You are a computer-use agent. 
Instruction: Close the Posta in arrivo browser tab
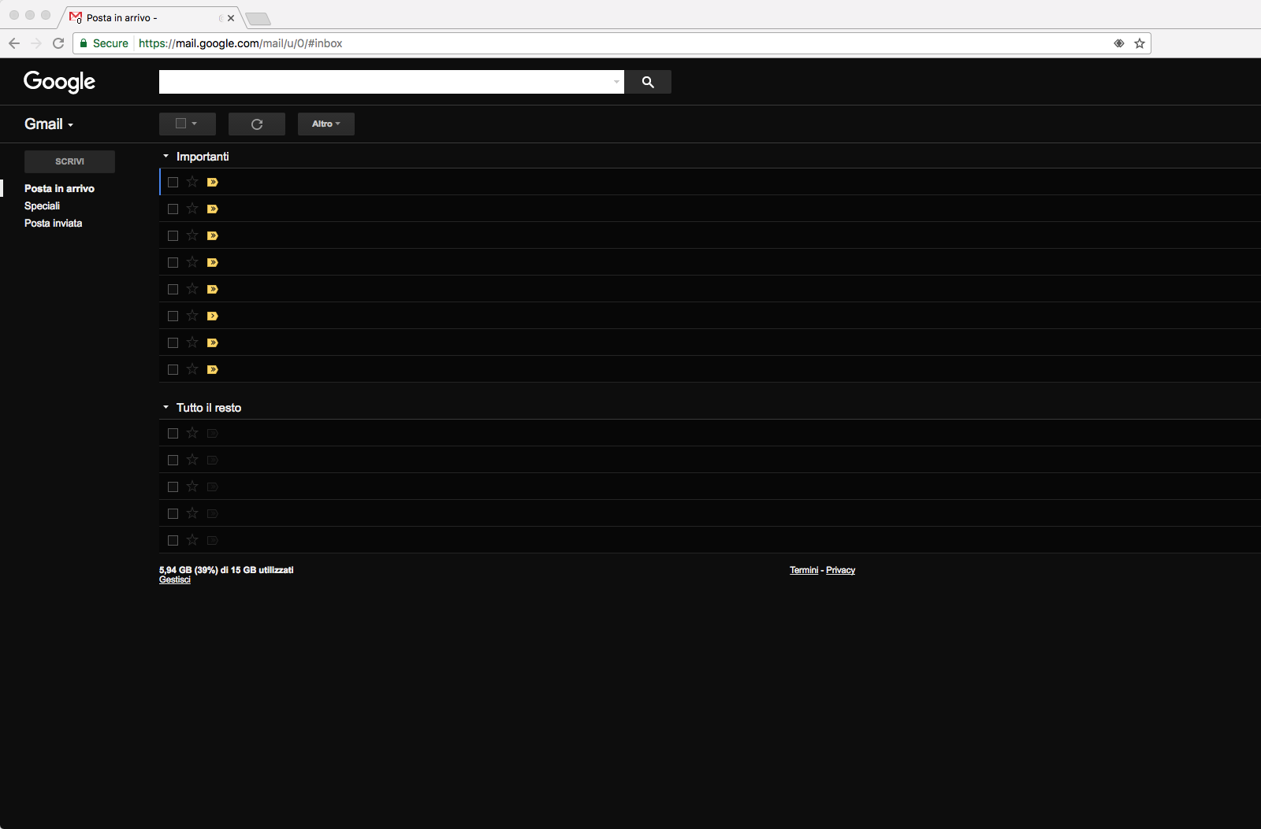231,18
